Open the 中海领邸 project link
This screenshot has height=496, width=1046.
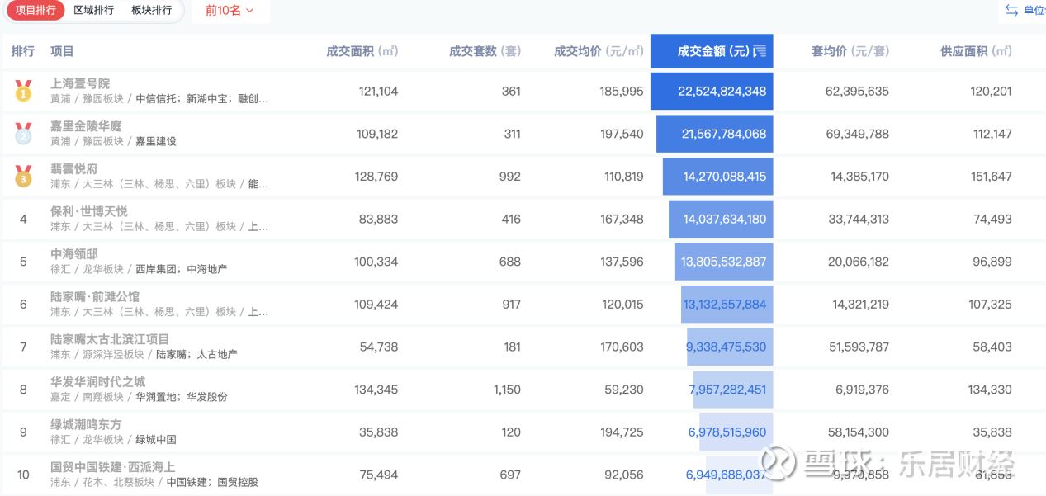tap(74, 254)
